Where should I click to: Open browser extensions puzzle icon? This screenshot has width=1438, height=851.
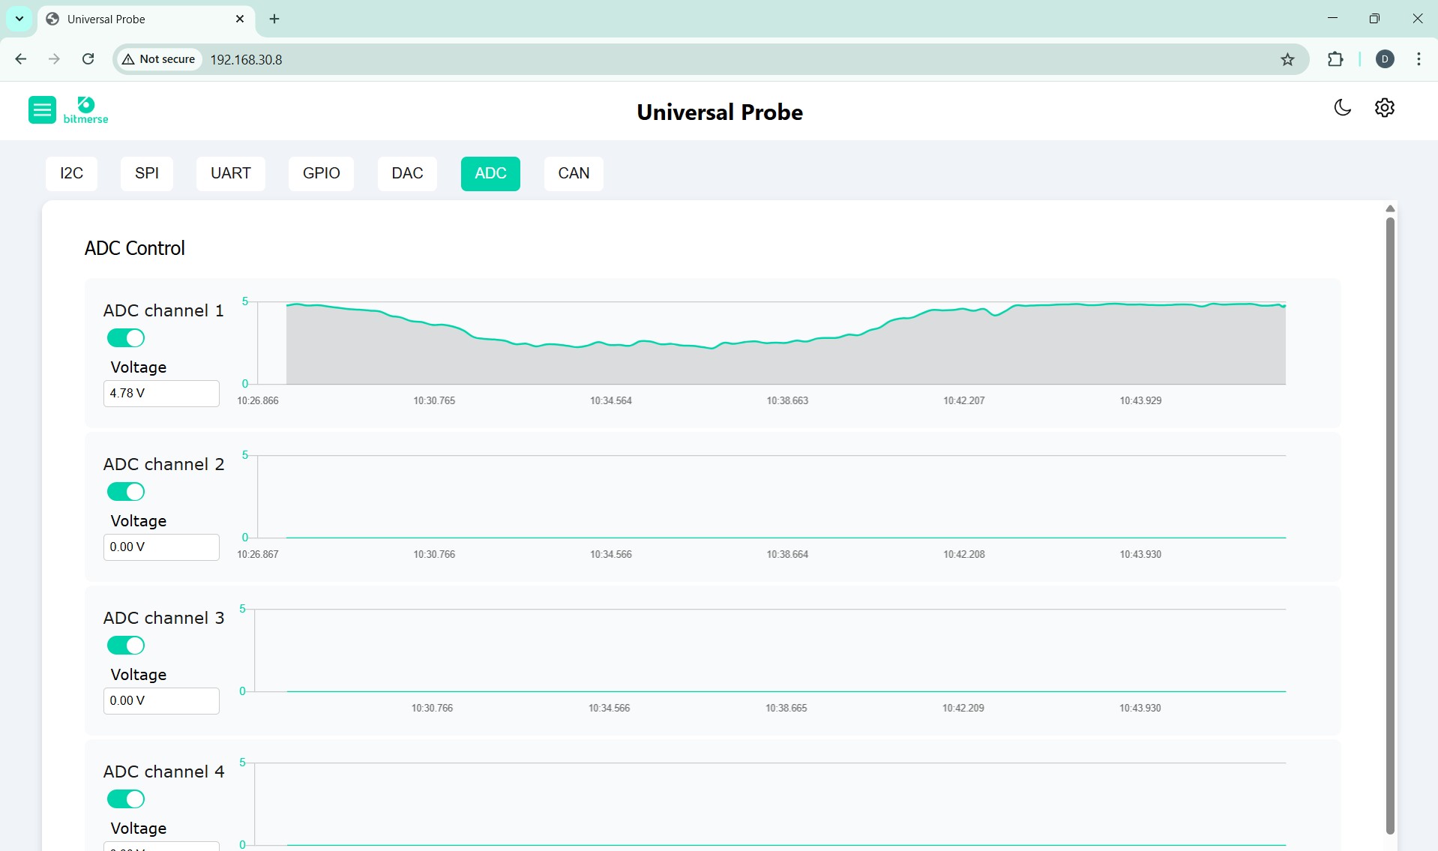click(x=1335, y=59)
